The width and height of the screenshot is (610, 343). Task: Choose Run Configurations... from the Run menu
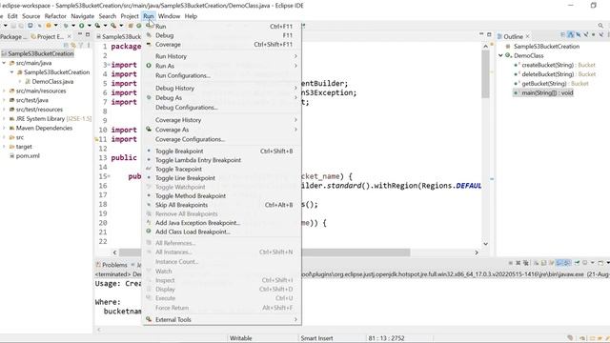[183, 76]
